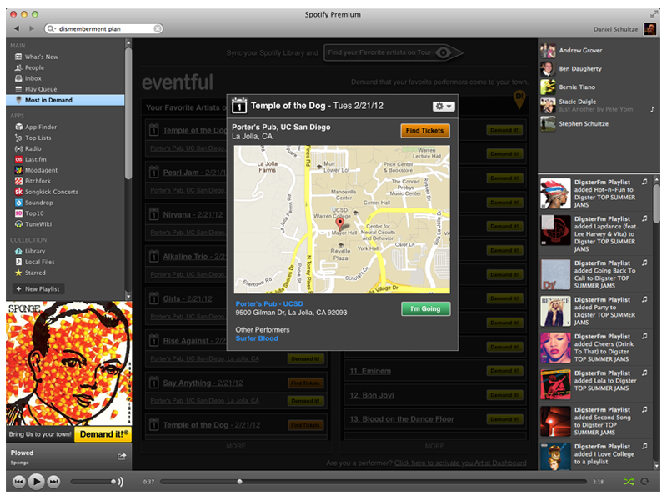Viewport: 667px width, 500px height.
Task: Open the Porter's Pub - UCSD link
Action: pyautogui.click(x=269, y=304)
